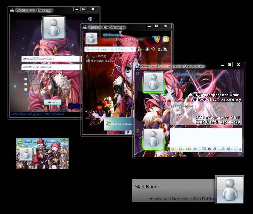Change chat font with letter A icon
253x214 pixels.
coord(240,149)
